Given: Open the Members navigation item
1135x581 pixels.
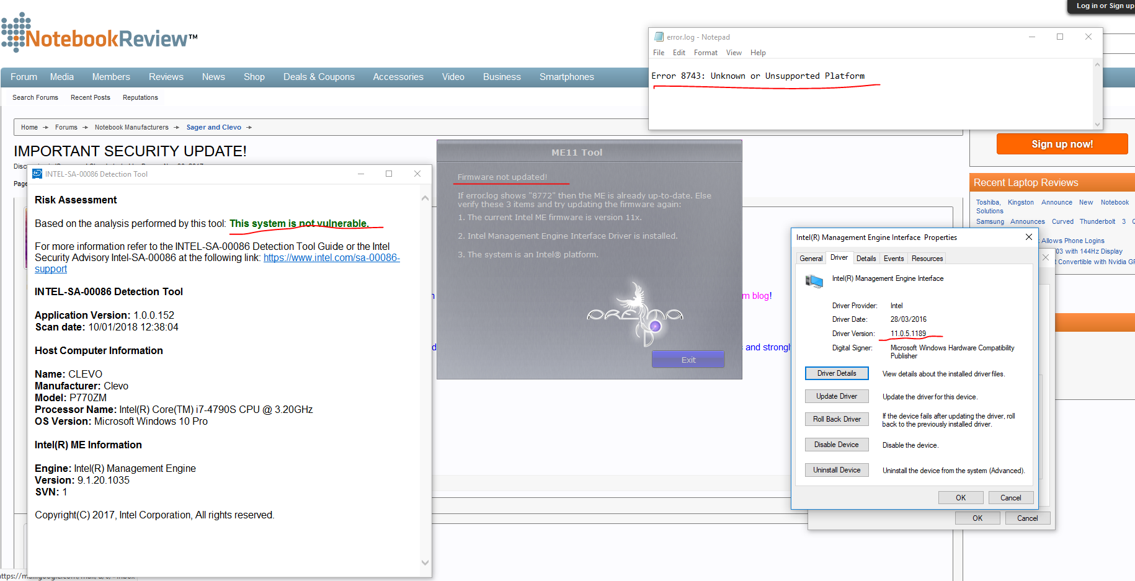Looking at the screenshot, I should (111, 77).
